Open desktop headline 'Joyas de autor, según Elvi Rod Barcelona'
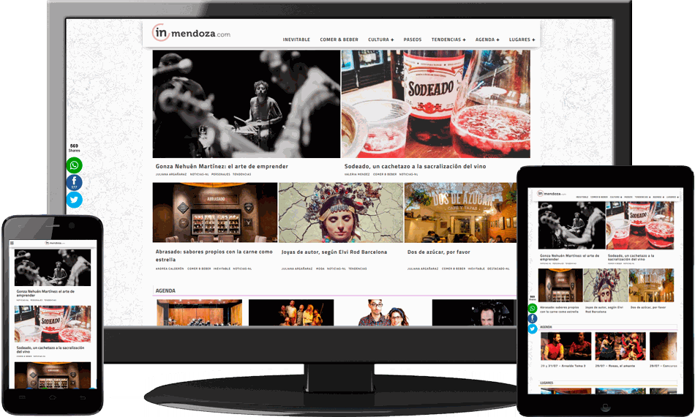This screenshot has width=695, height=417. tap(334, 252)
